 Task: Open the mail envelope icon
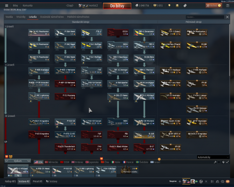228,181
